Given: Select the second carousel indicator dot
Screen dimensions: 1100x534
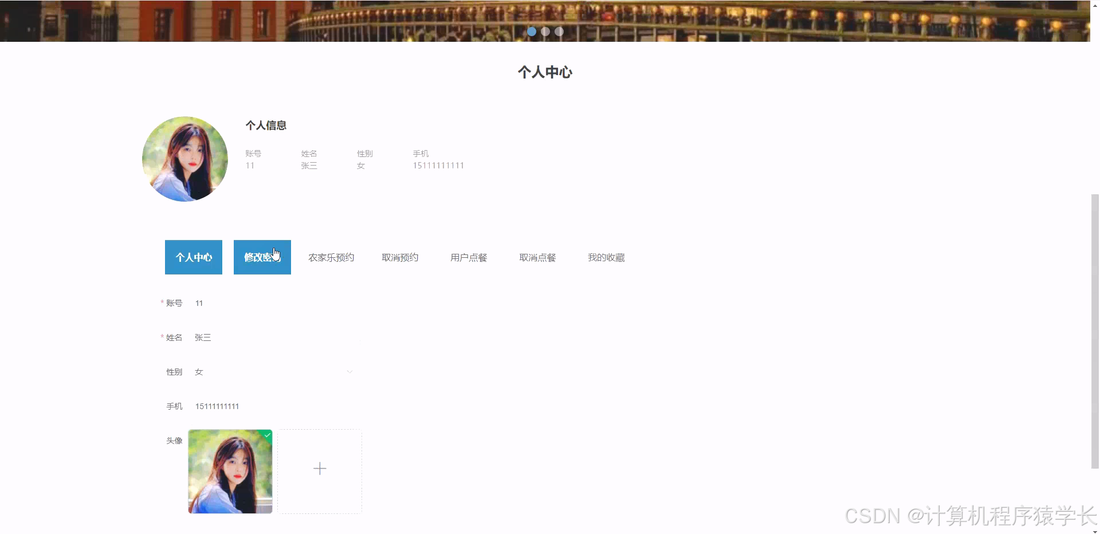Looking at the screenshot, I should (545, 32).
